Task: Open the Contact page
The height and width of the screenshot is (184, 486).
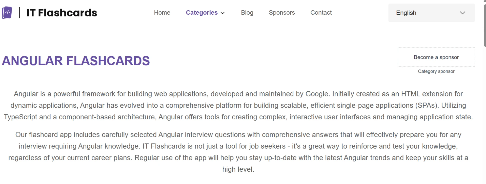Action: coord(321,13)
